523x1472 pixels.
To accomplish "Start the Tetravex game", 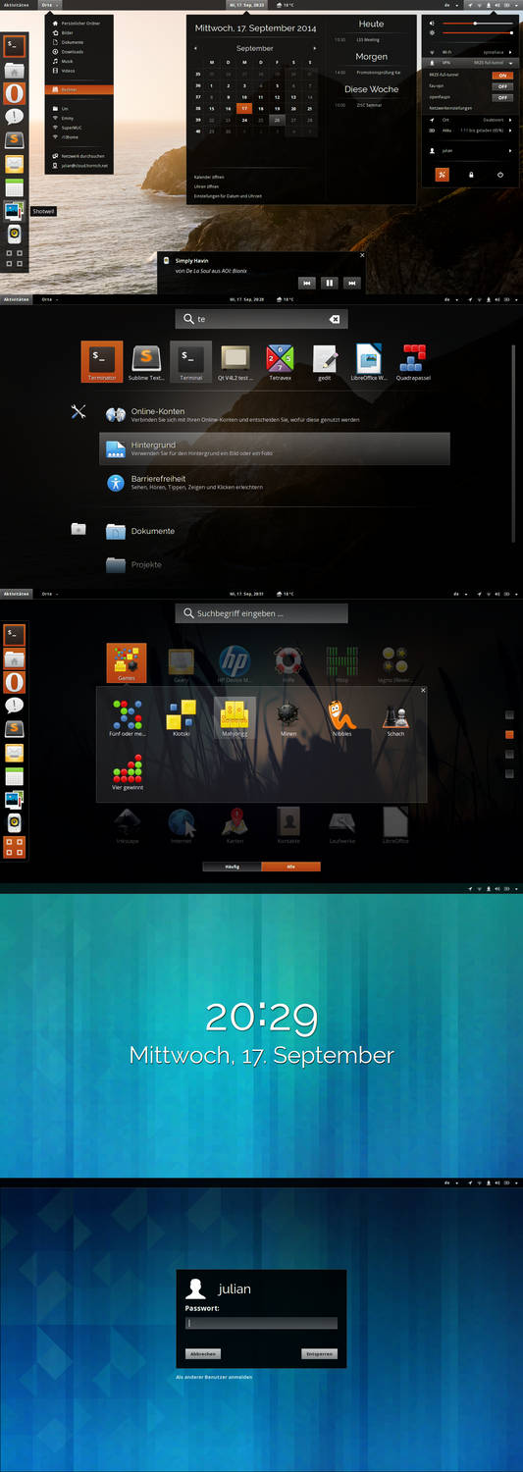I will pos(281,361).
